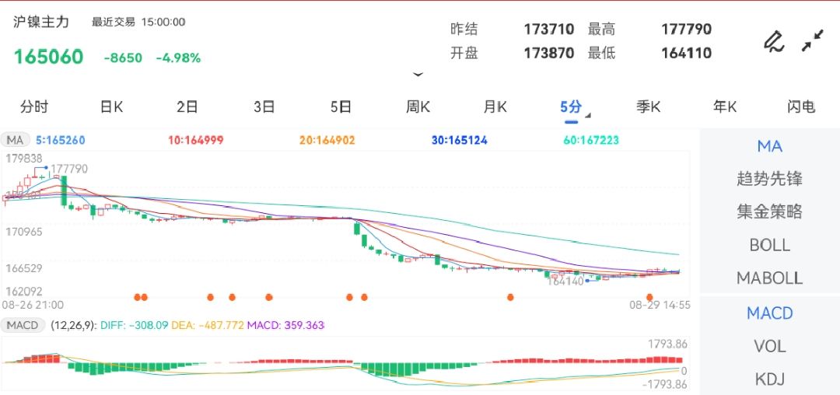840x395 pixels.
Task: Click the first orange event marker dot
Action: pyautogui.click(x=138, y=297)
